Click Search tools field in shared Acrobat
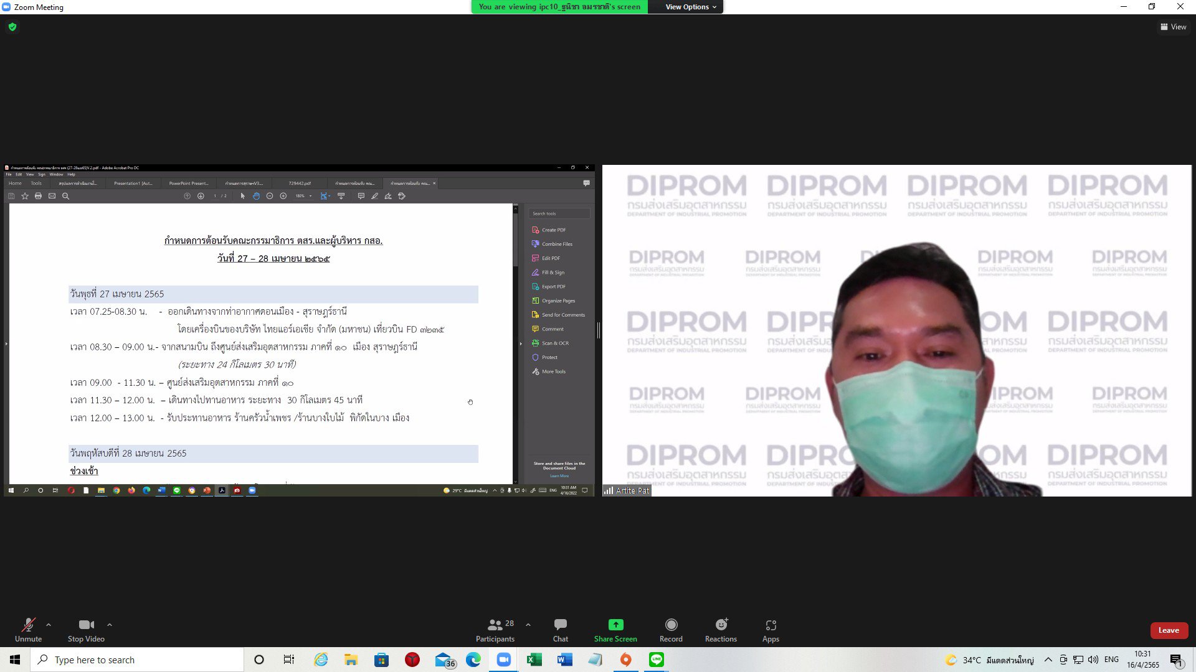The image size is (1196, 672). click(x=559, y=213)
